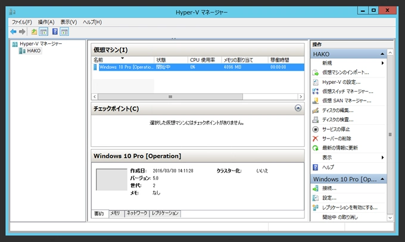This screenshot has height=242, width=405.
Task: Switch to the 要約 tab
Action: (99, 213)
